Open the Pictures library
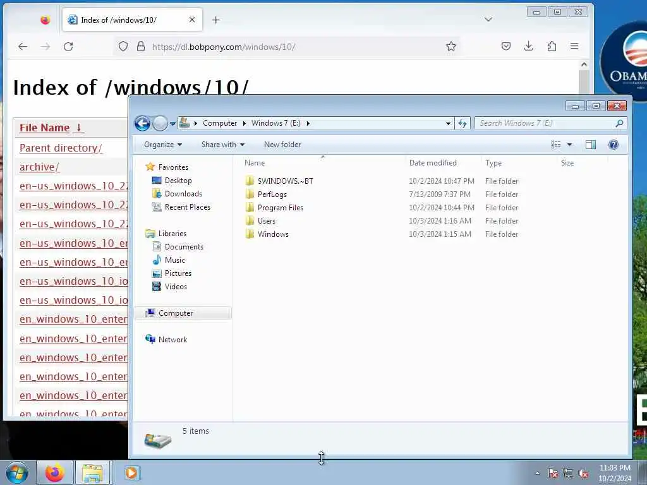 pyautogui.click(x=178, y=273)
